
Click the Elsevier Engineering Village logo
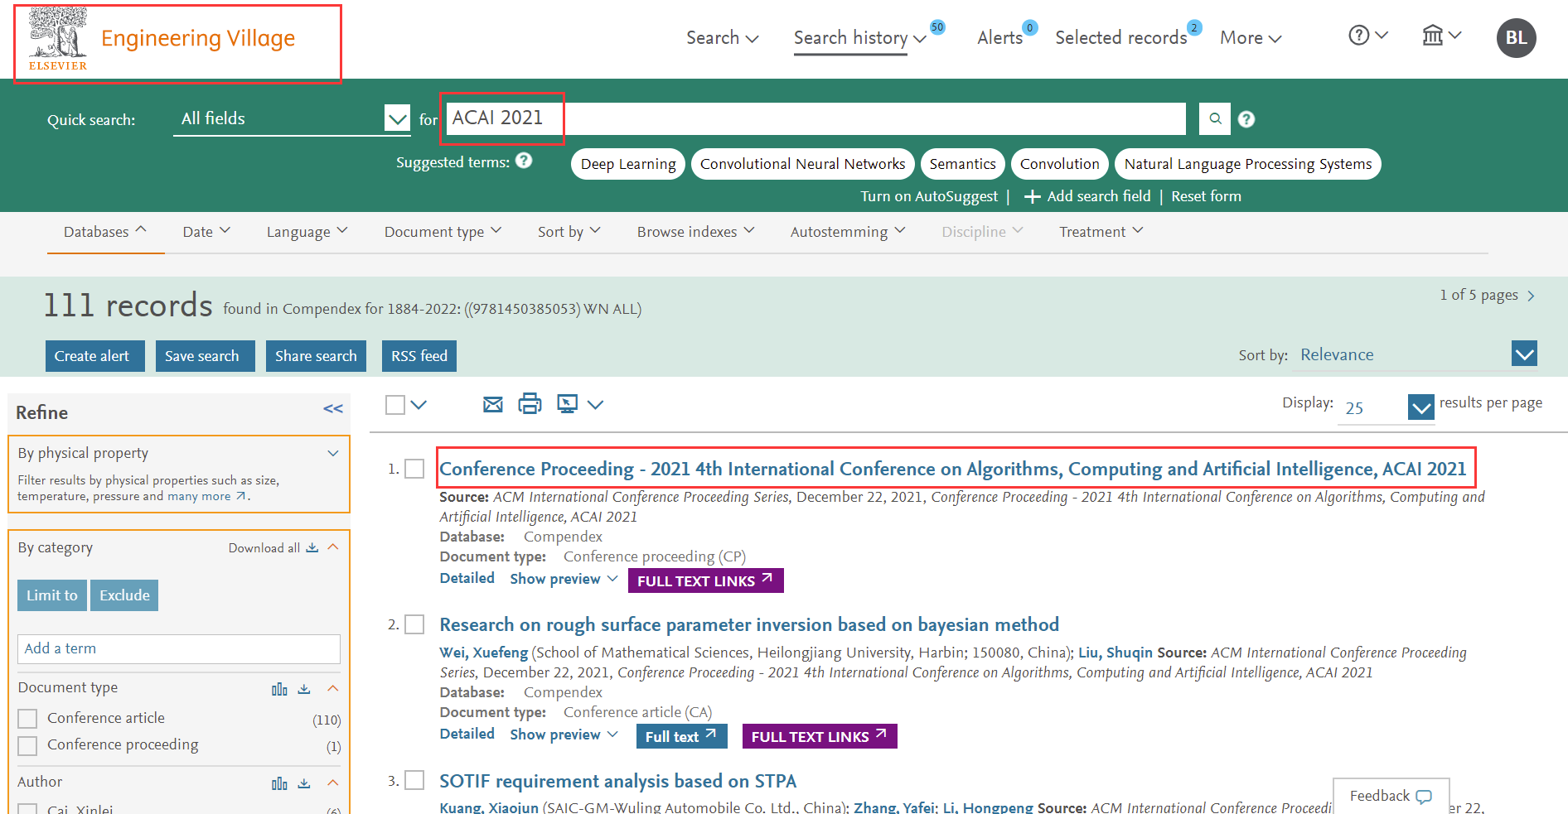(x=162, y=40)
